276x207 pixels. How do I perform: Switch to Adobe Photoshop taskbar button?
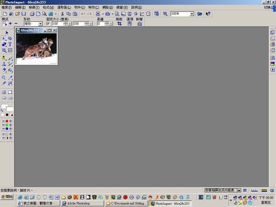(82, 203)
